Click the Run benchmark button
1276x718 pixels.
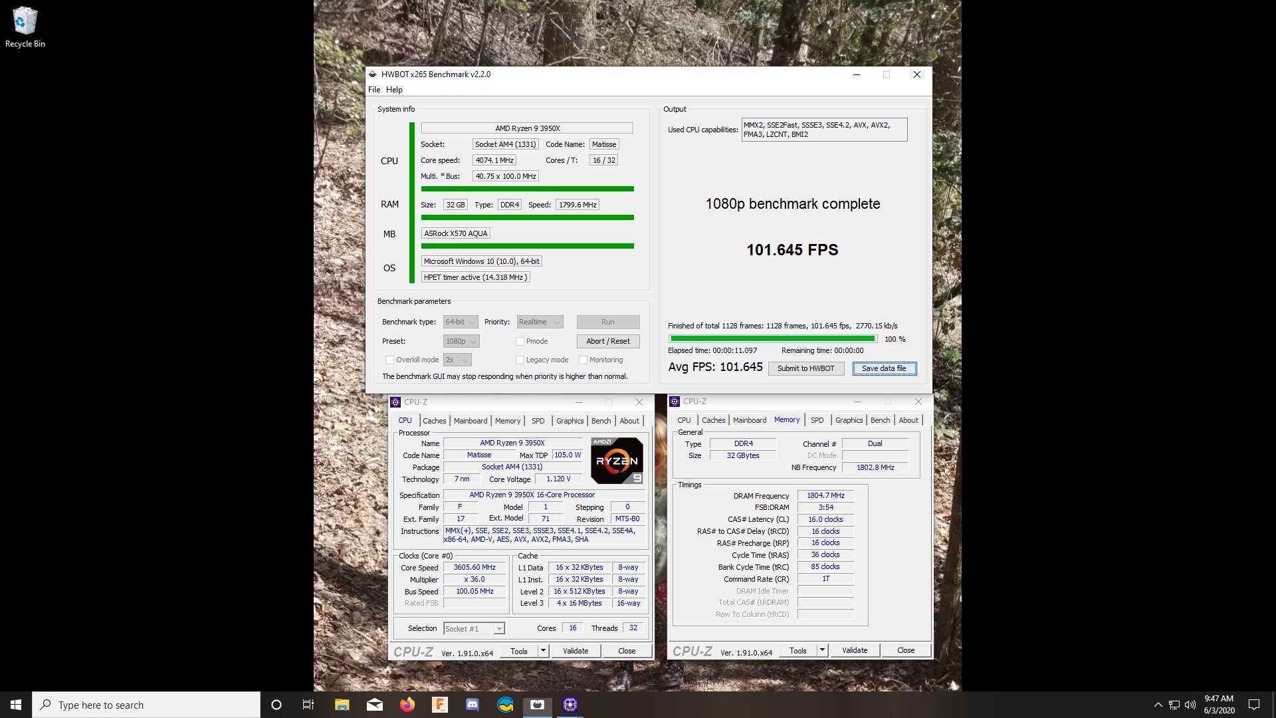608,322
